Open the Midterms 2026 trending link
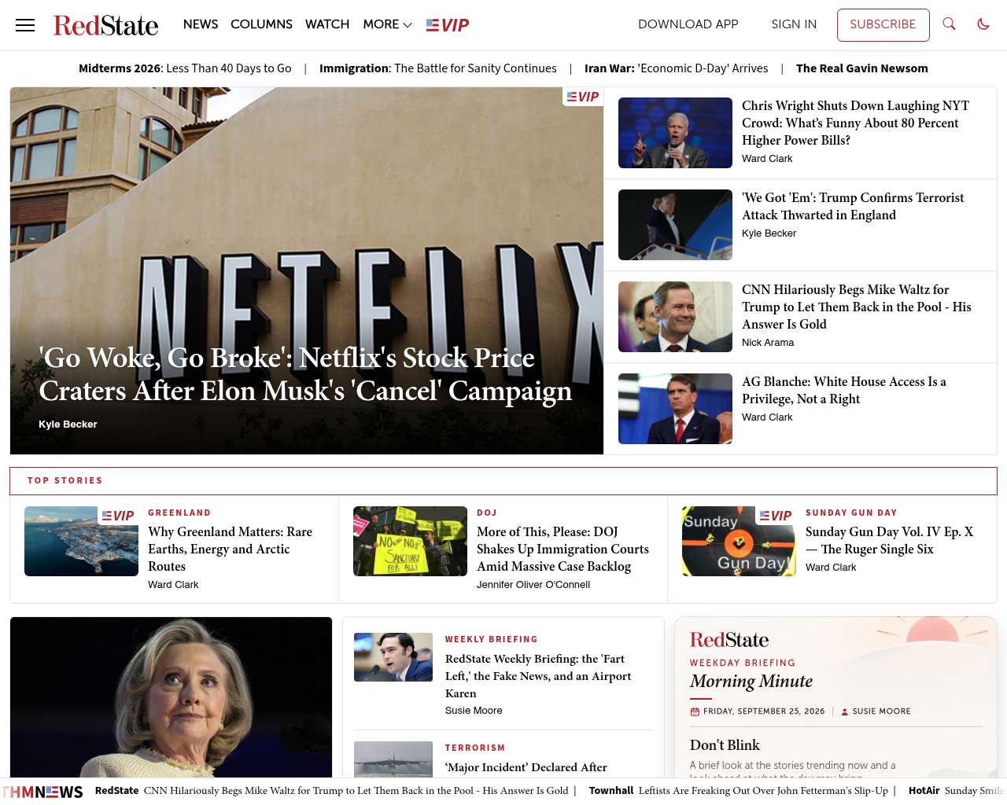This screenshot has height=805, width=1007. (x=185, y=68)
